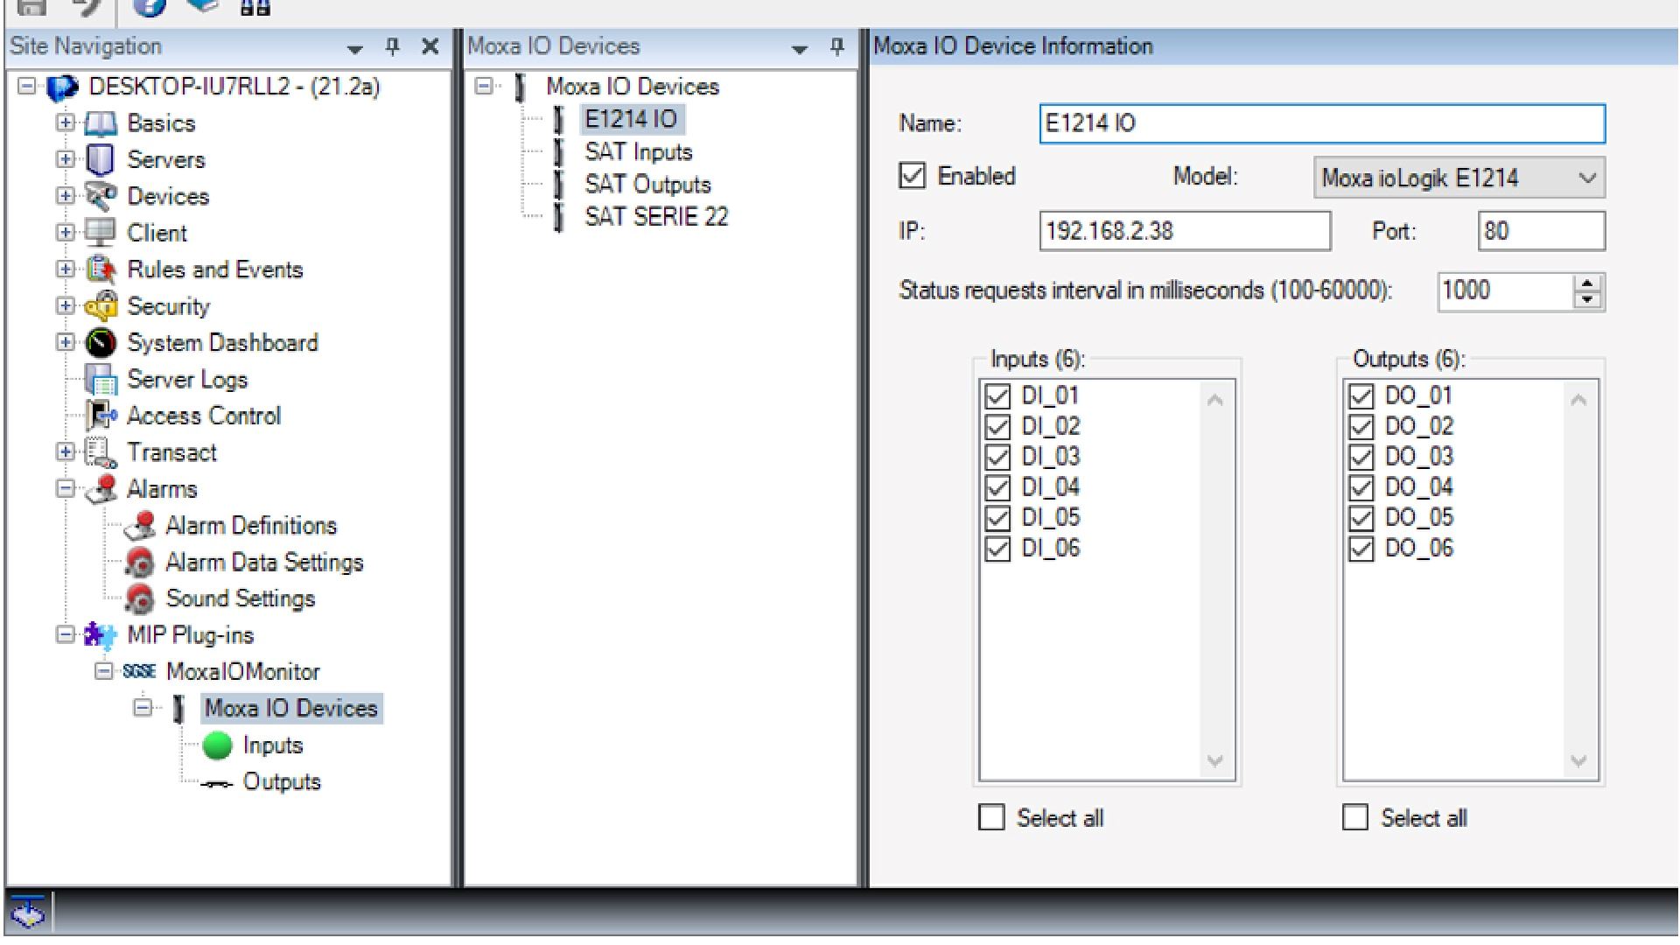Image resolution: width=1680 pixels, height=945 pixels.
Task: Click the System Dashboard gauge icon
Action: 101,343
